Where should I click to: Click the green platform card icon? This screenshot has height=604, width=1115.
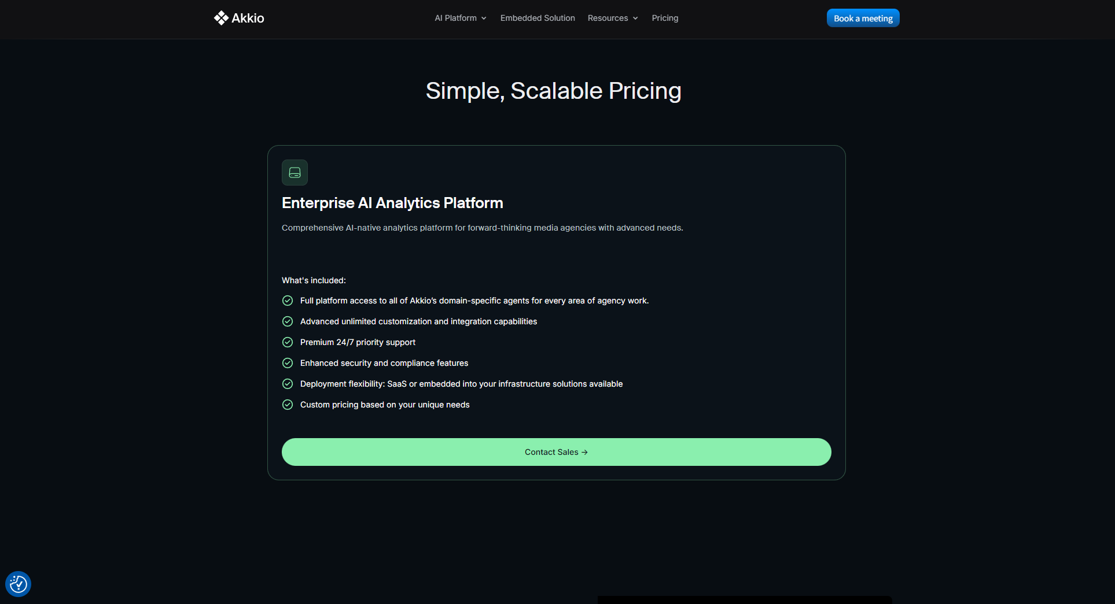(295, 172)
